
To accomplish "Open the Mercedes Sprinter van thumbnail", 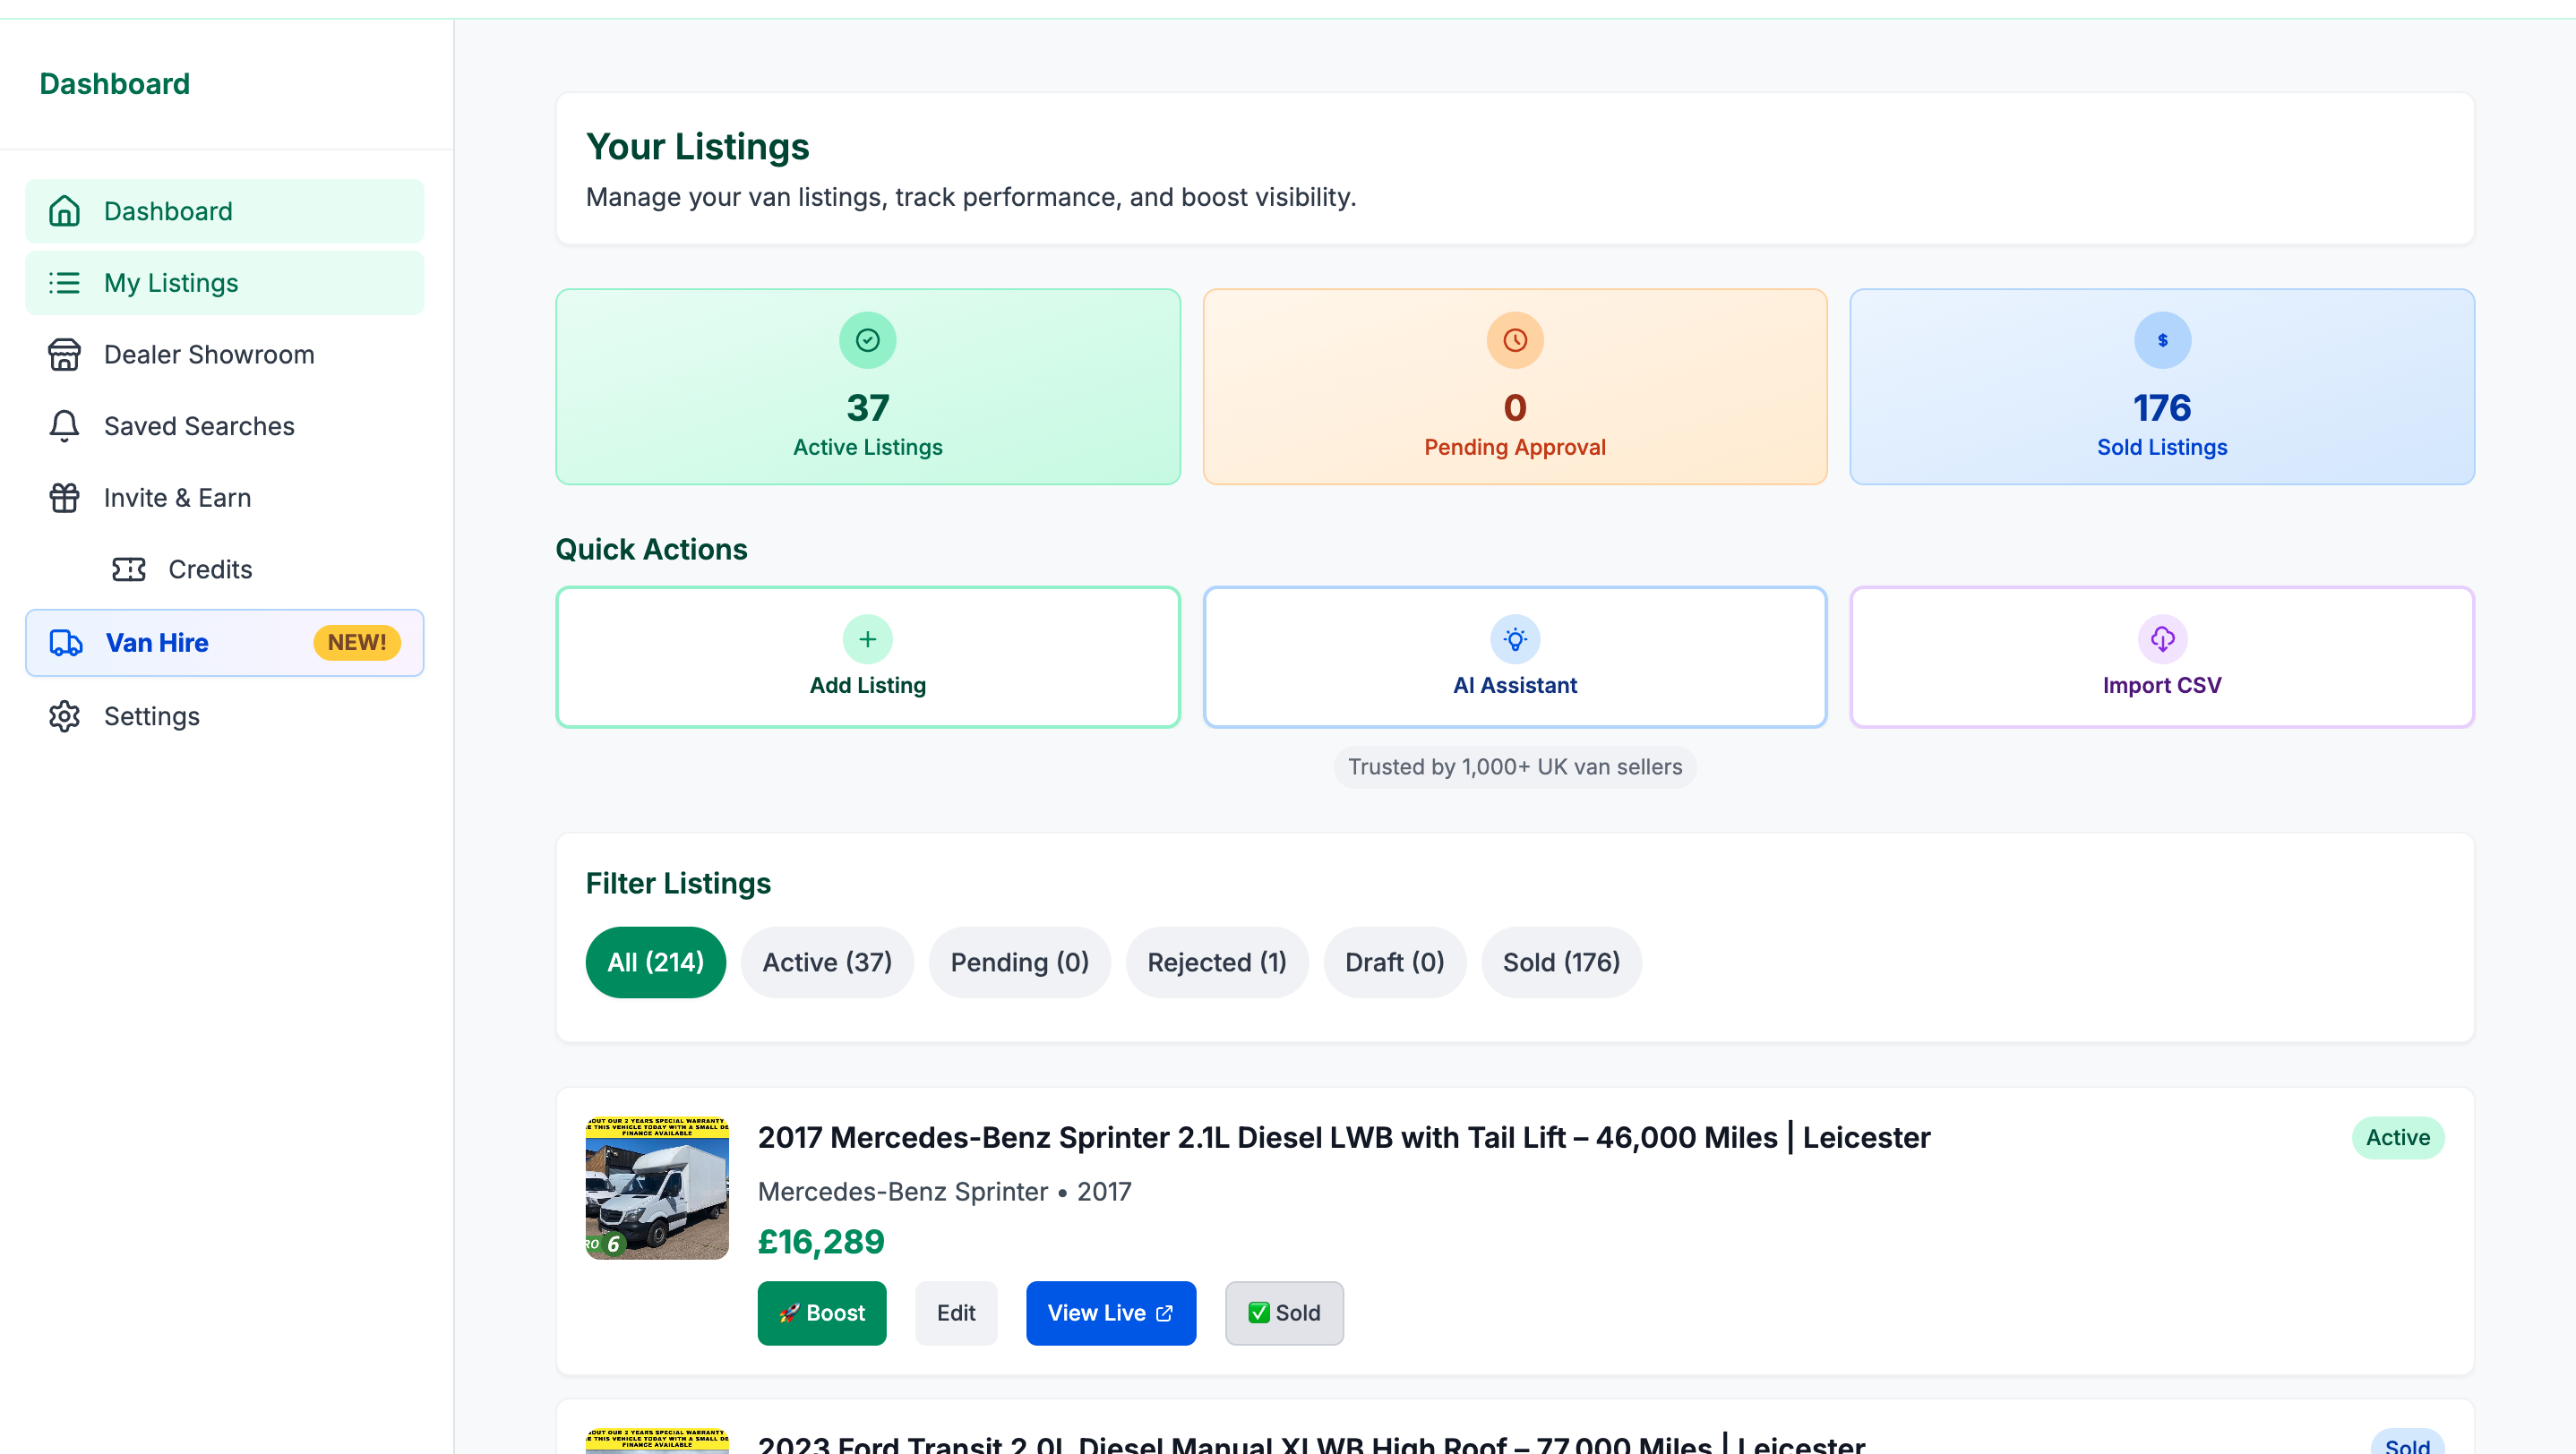I will [657, 1187].
